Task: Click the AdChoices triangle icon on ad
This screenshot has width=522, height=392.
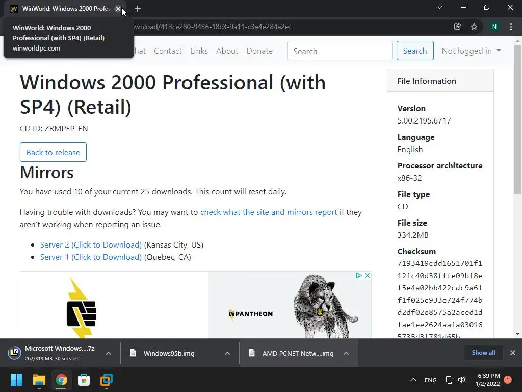Action: [358, 275]
